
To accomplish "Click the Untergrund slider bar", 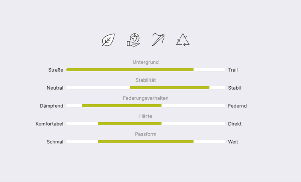I will 146,70.
